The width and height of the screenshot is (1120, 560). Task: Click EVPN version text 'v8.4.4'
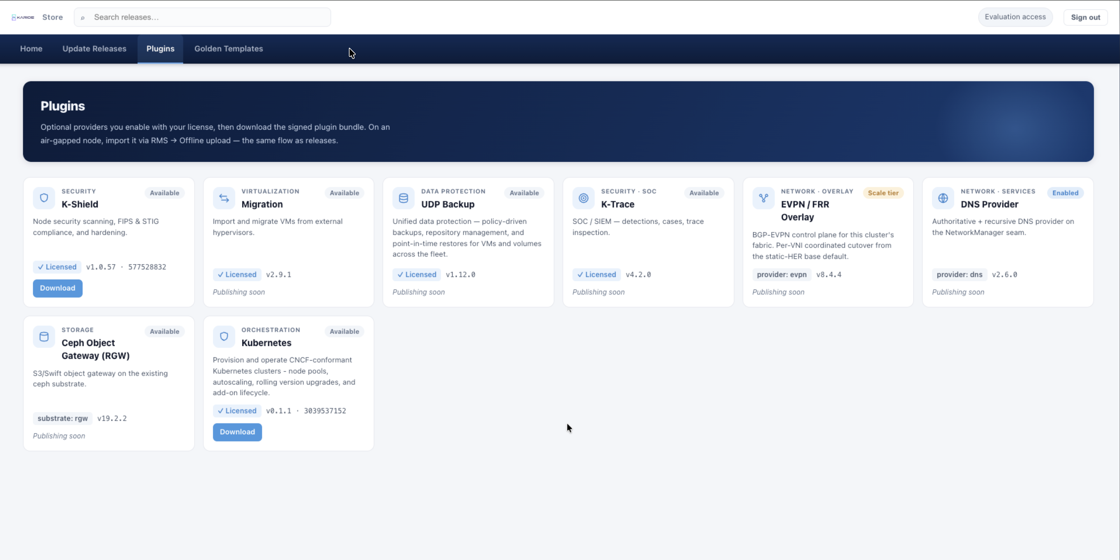829,275
